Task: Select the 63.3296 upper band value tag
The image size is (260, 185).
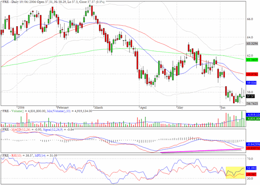Action: (252, 43)
